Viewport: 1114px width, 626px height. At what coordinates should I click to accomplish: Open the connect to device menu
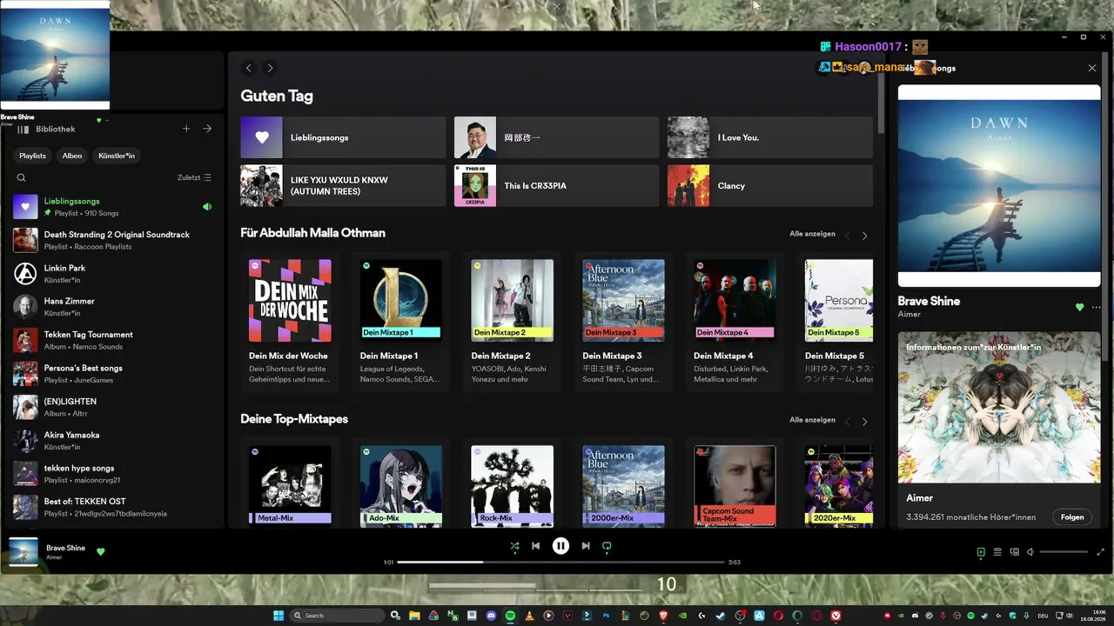[1014, 552]
